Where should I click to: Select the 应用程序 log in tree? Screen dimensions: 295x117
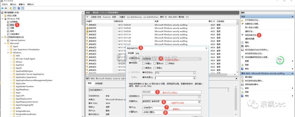(14, 22)
